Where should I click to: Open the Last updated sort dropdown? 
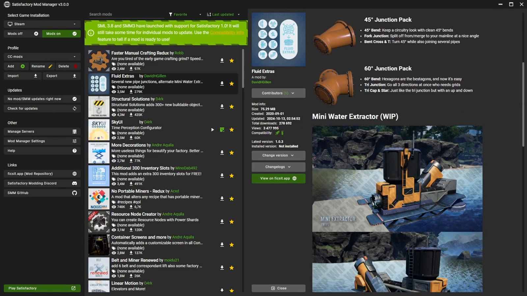pos(223,14)
